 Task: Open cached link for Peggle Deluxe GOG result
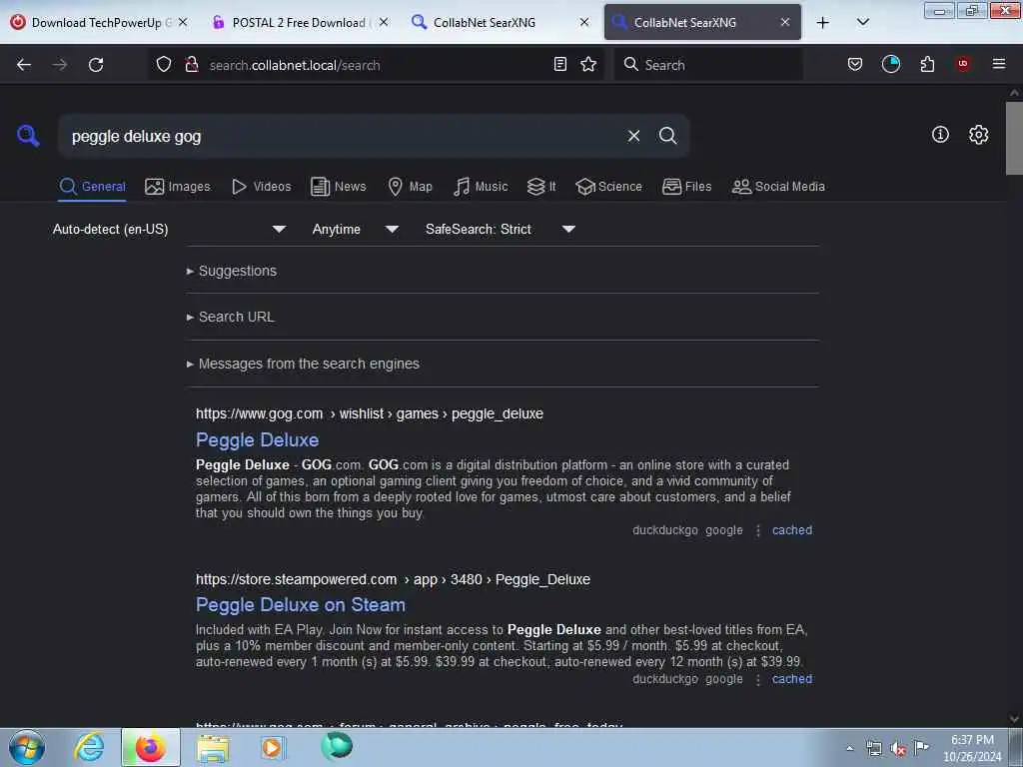[x=792, y=530]
